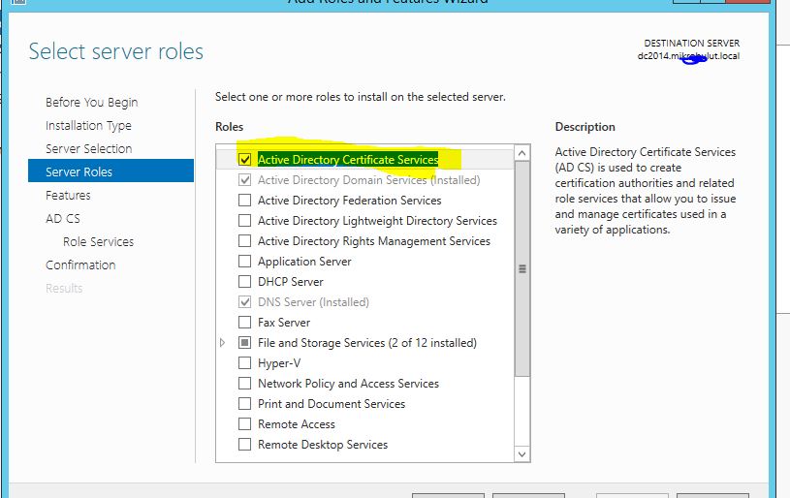Screen dimensions: 790x498
Task: Enable the Hyper-V role checkbox
Action: coord(244,363)
